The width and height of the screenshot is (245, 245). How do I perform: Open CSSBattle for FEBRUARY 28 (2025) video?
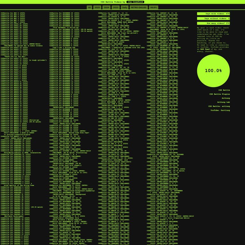pyautogui.click(x=16, y=140)
